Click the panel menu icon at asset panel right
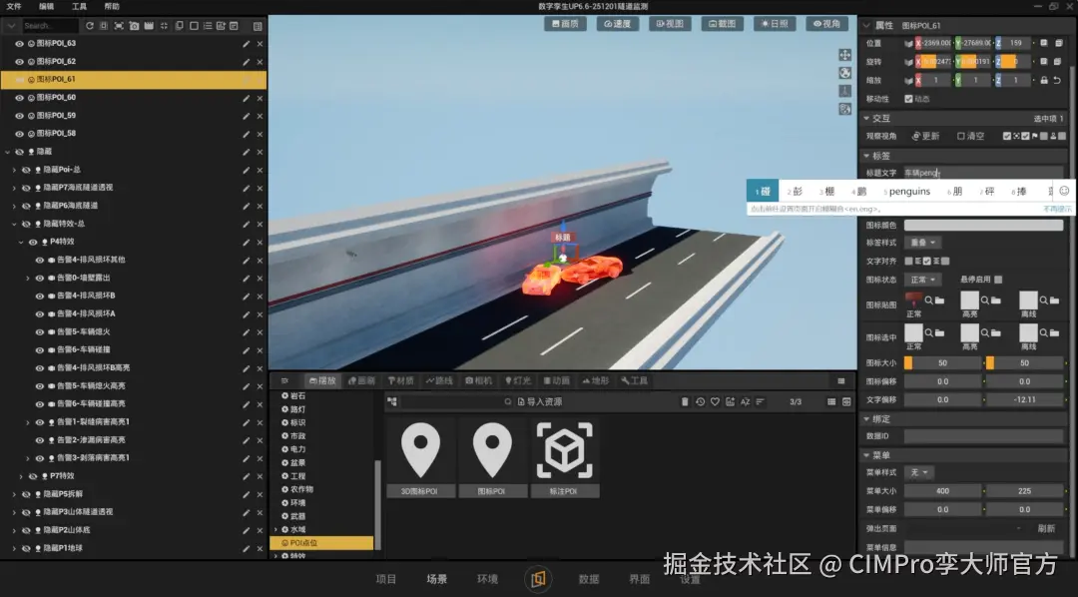Screen dimensions: 1078x597 click(840, 381)
